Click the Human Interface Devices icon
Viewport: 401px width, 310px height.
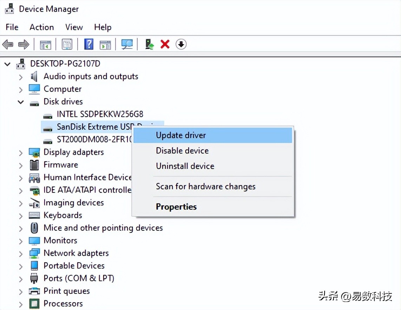pyautogui.click(x=34, y=178)
